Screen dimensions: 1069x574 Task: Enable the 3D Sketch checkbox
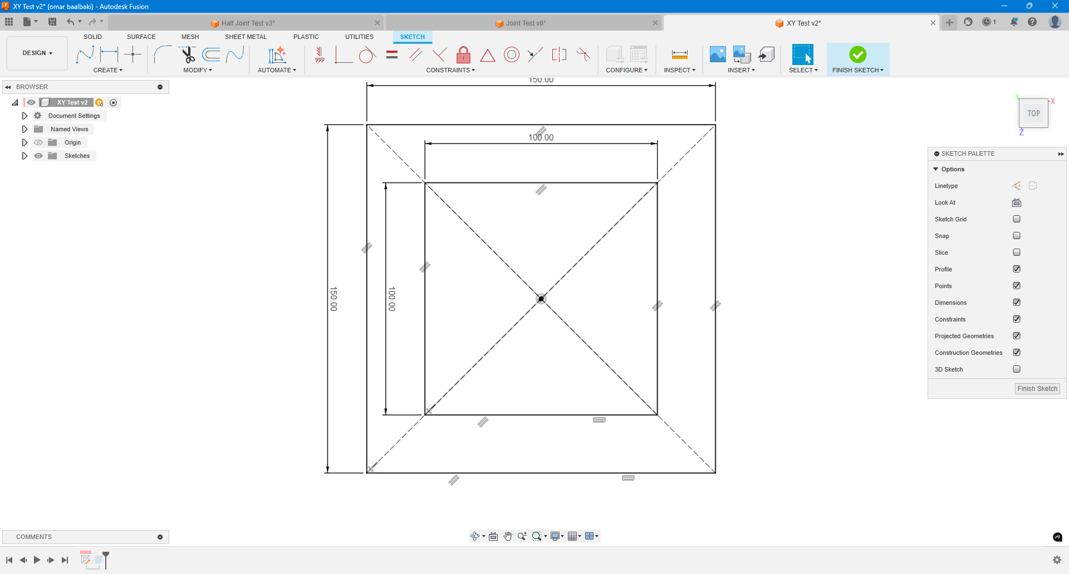(1017, 369)
